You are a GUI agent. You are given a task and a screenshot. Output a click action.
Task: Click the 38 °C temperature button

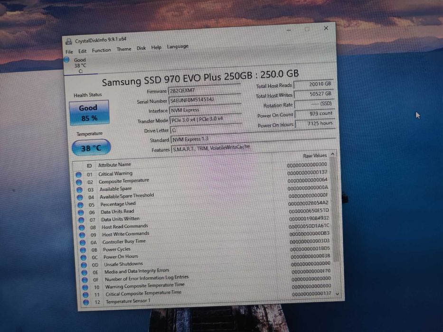(91, 148)
